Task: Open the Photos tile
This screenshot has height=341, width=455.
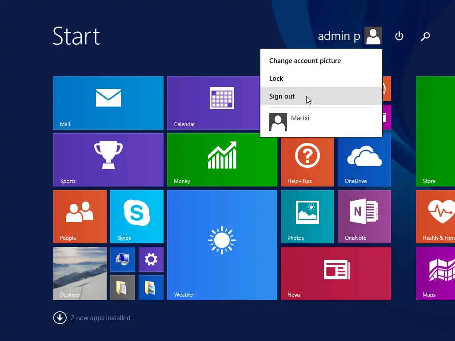Action: tap(307, 217)
